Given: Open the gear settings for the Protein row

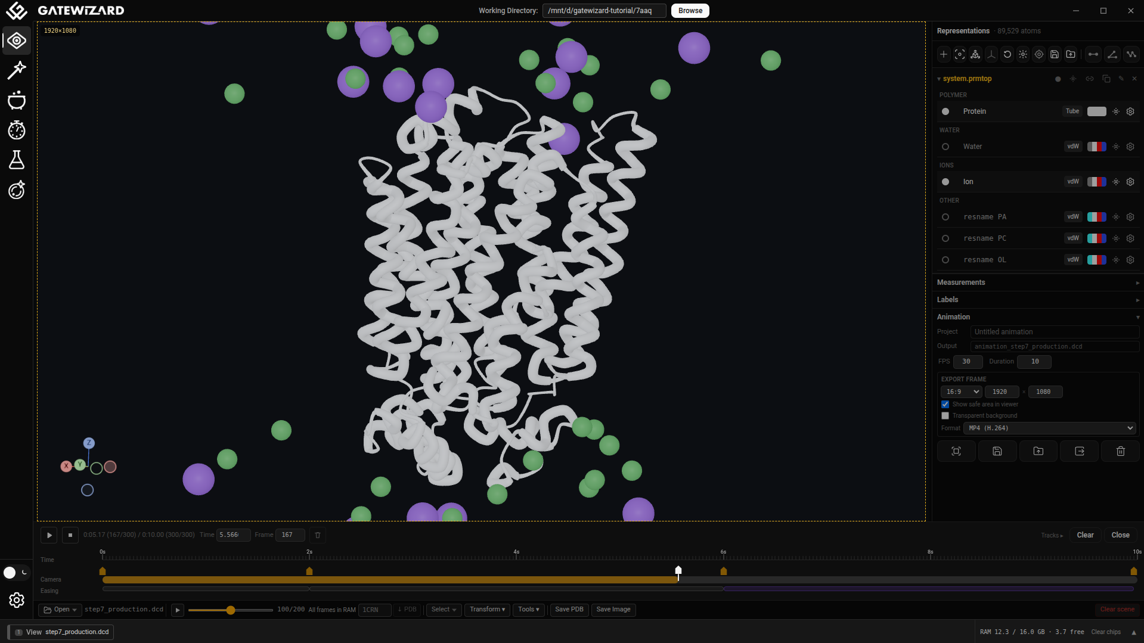Looking at the screenshot, I should (x=1130, y=111).
